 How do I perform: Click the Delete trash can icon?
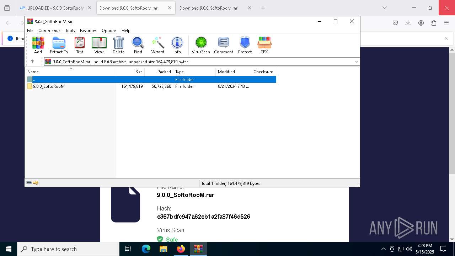[118, 45]
